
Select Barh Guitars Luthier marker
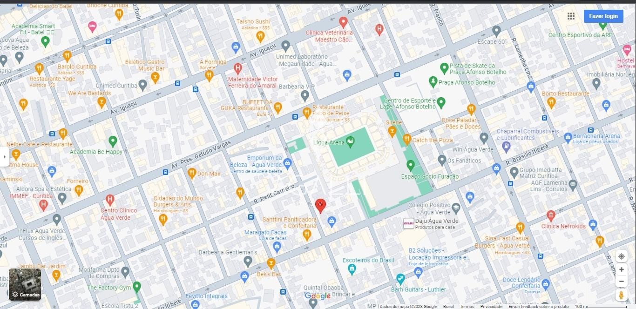click(x=400, y=279)
